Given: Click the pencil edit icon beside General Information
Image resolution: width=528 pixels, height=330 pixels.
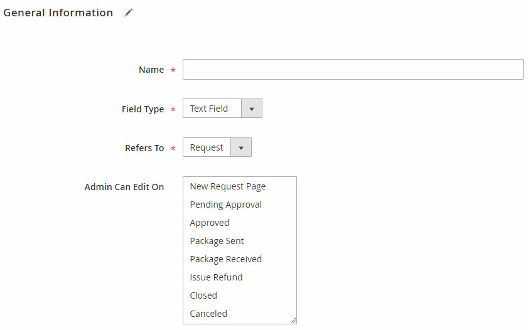Looking at the screenshot, I should (128, 13).
